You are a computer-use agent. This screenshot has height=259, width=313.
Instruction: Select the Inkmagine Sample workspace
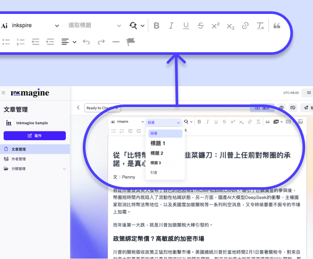(x=26, y=123)
